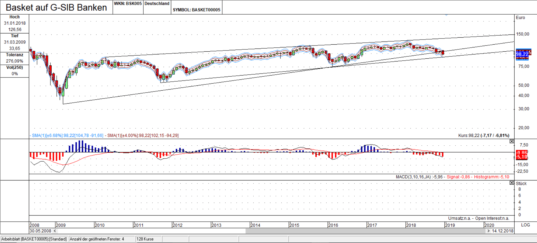Click the -22,50 MACD axis label

coord(522,171)
